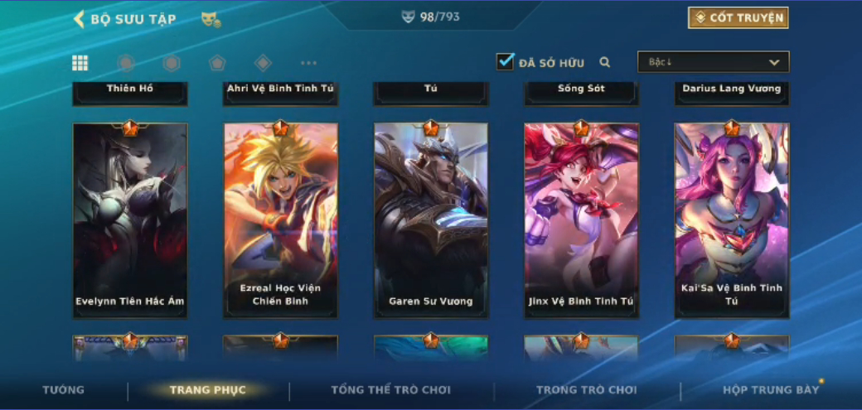The height and width of the screenshot is (410, 862).
Task: Open the Evelynn Tiên Hắc Ám skin card
Action: [130, 219]
